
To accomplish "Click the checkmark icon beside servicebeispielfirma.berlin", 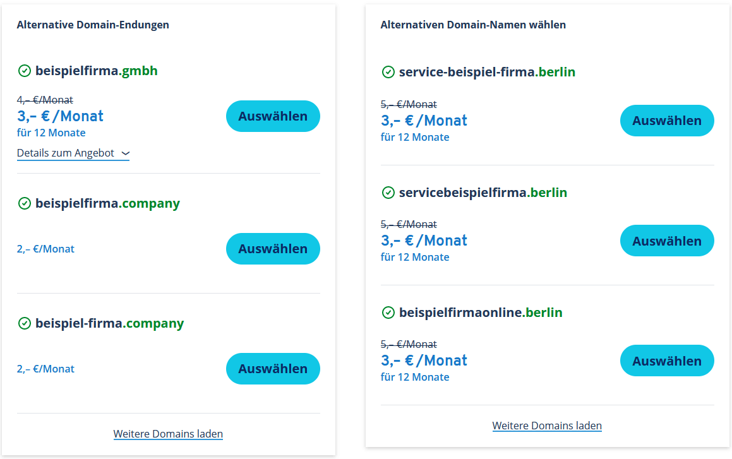I will point(388,193).
